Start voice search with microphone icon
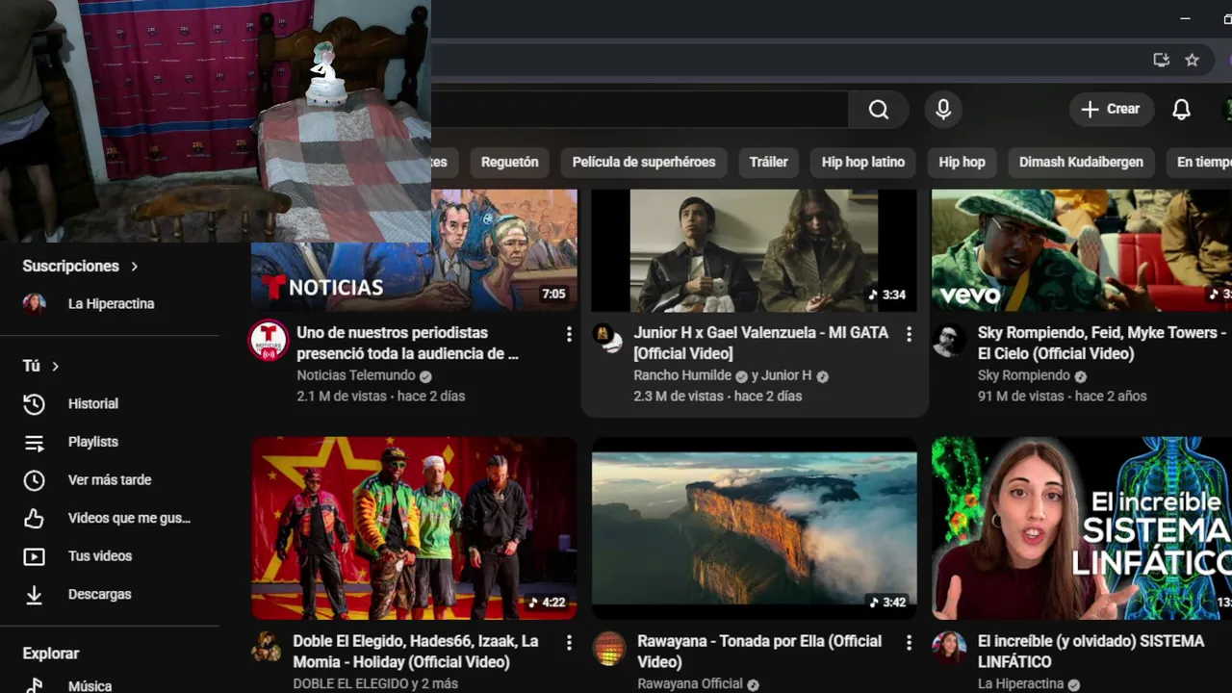The image size is (1232, 693). [943, 110]
